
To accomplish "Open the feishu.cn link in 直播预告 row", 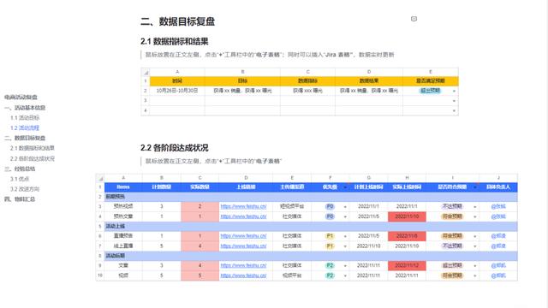I will pyautogui.click(x=243, y=236).
